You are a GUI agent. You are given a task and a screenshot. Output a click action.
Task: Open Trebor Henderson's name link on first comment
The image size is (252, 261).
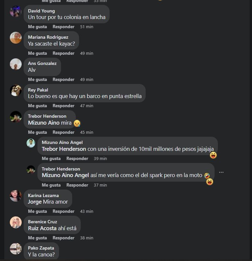(x=47, y=116)
